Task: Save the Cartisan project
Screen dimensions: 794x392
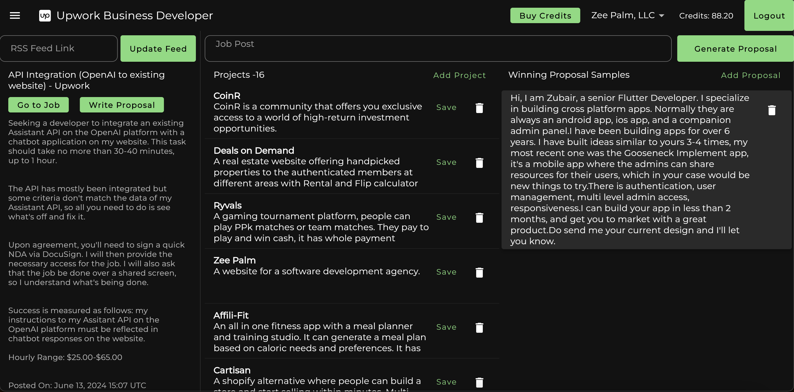Action: 446,382
